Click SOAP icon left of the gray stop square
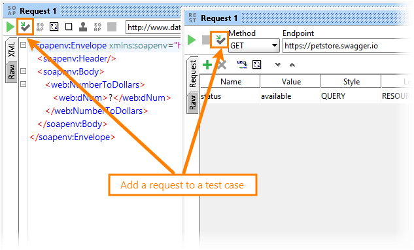This screenshot has width=414, height=250. point(97,27)
